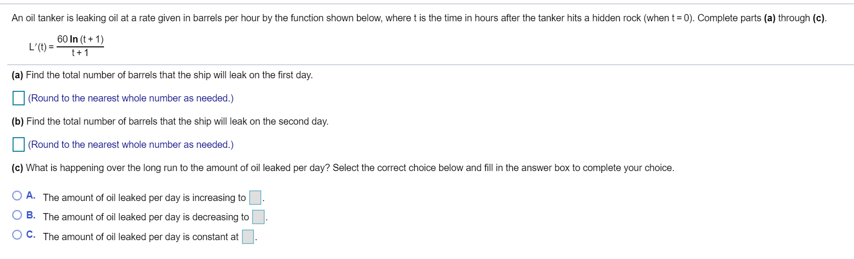Click the fill-in box after "constant at"
The height and width of the screenshot is (259, 854).
pyautogui.click(x=248, y=237)
